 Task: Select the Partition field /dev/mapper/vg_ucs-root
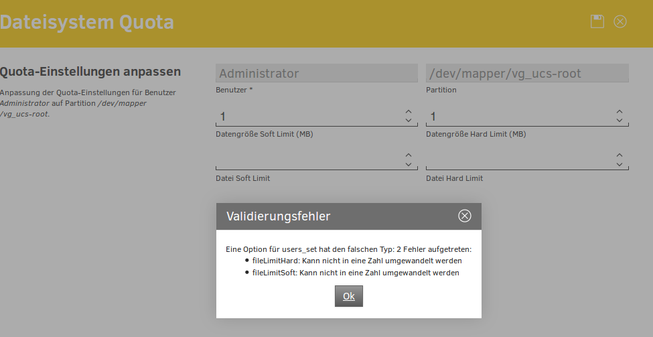coord(526,73)
